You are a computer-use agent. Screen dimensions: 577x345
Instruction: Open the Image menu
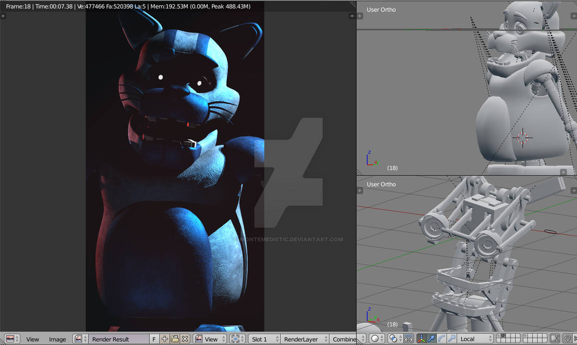57,339
